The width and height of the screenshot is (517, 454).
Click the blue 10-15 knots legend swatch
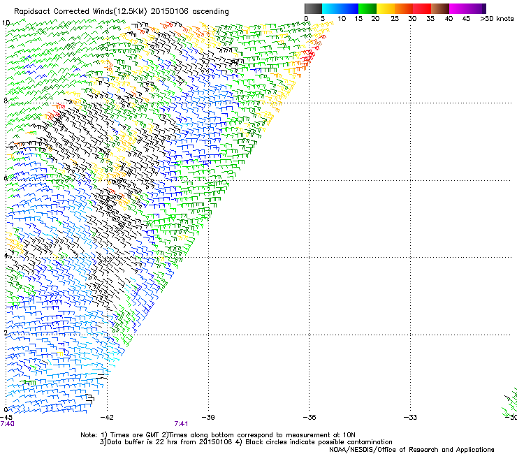349,8
